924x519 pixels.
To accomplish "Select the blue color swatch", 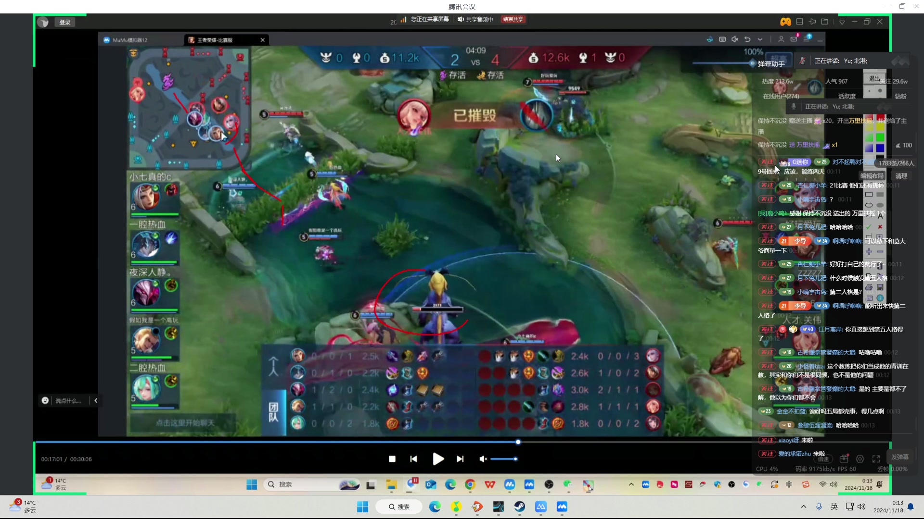I will click(x=880, y=148).
